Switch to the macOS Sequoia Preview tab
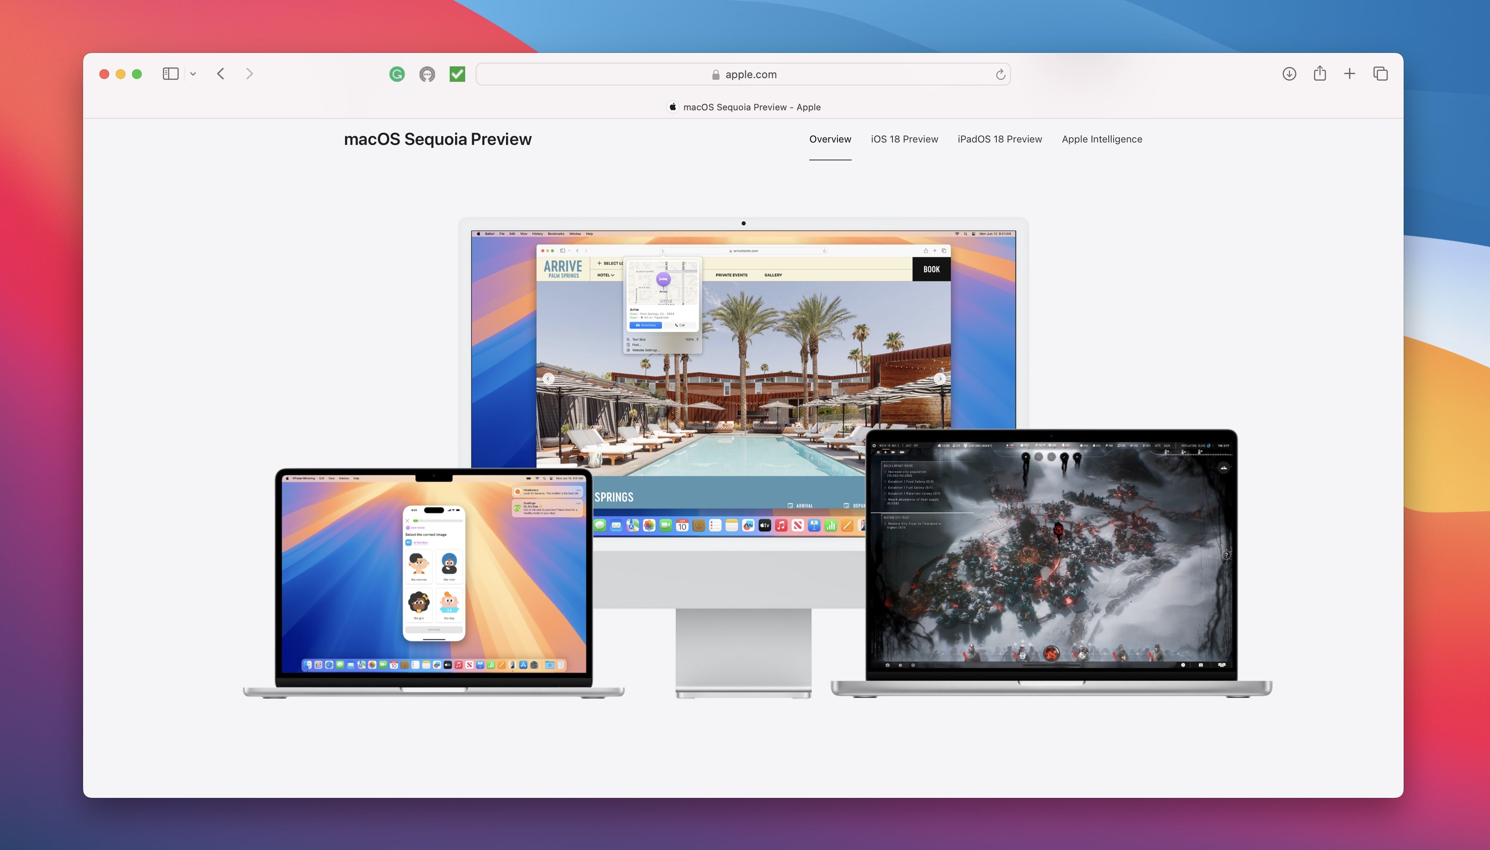Screen dimensions: 1490x850 tap(752, 106)
